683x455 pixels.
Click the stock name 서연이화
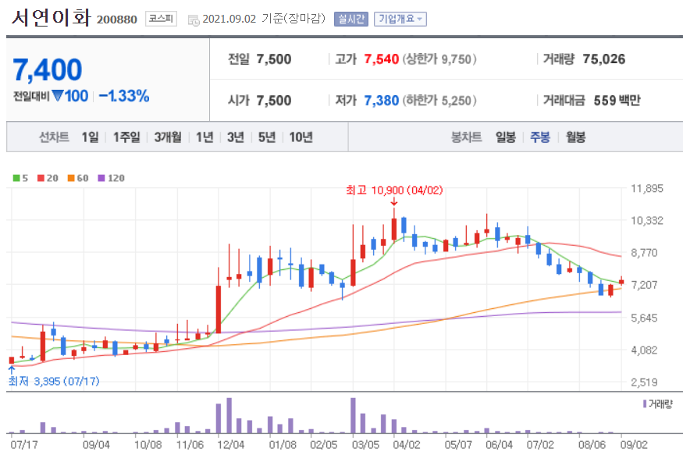click(x=51, y=18)
